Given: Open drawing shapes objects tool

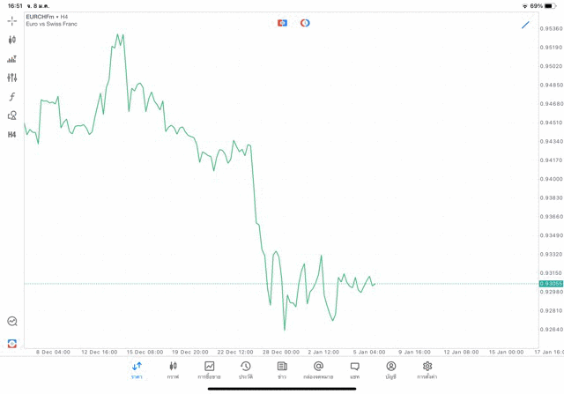Looking at the screenshot, I should [12, 115].
